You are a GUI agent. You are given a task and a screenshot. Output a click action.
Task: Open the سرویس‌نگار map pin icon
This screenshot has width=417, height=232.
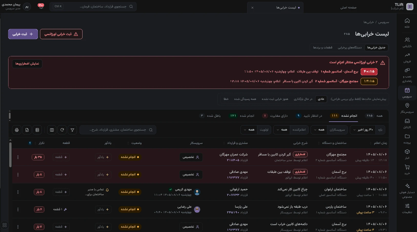click(407, 108)
